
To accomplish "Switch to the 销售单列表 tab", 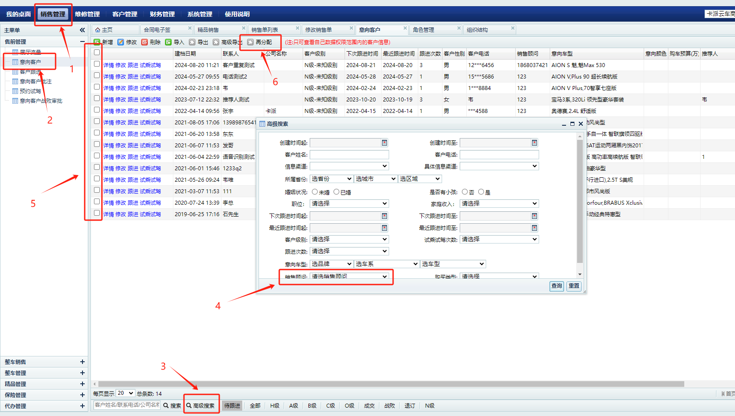I will [x=265, y=30].
